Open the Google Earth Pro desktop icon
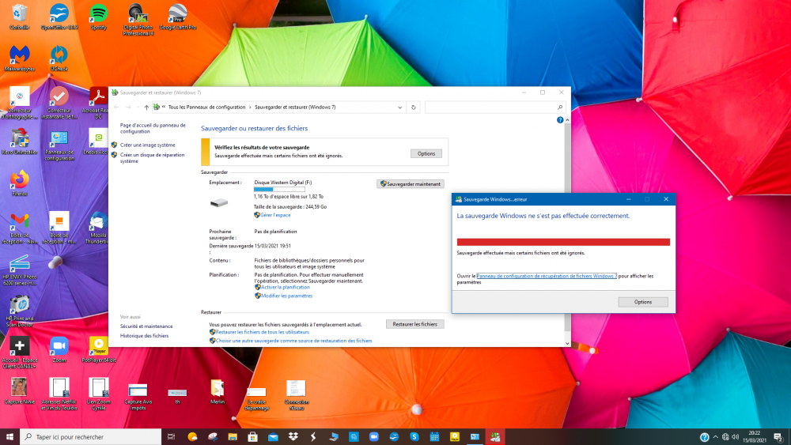 (x=176, y=14)
